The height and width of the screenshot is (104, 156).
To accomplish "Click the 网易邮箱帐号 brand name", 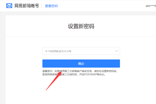I will (x=27, y=5).
